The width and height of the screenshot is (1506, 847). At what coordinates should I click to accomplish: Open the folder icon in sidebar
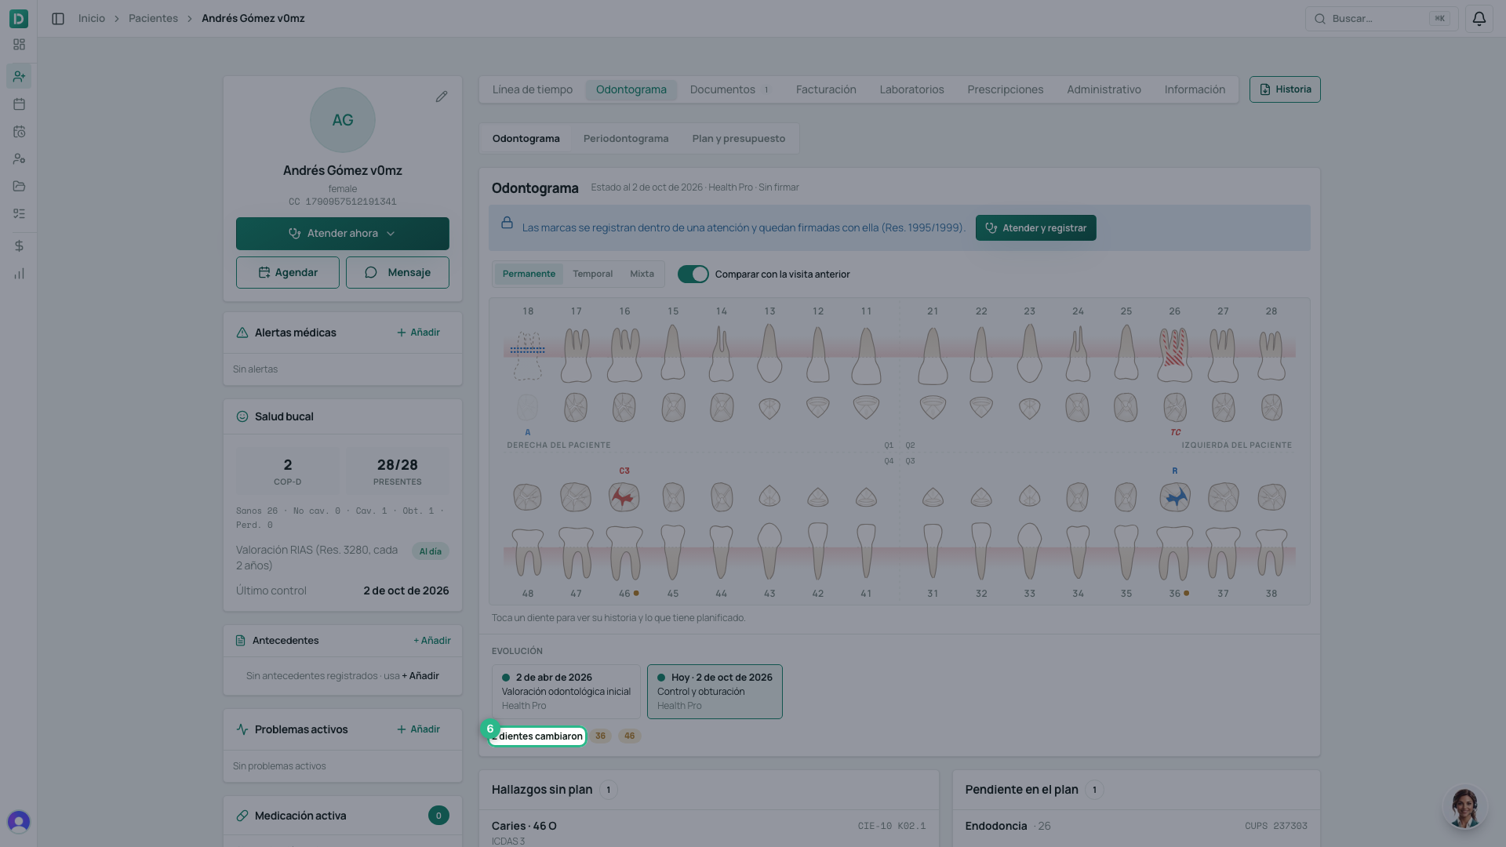click(19, 186)
